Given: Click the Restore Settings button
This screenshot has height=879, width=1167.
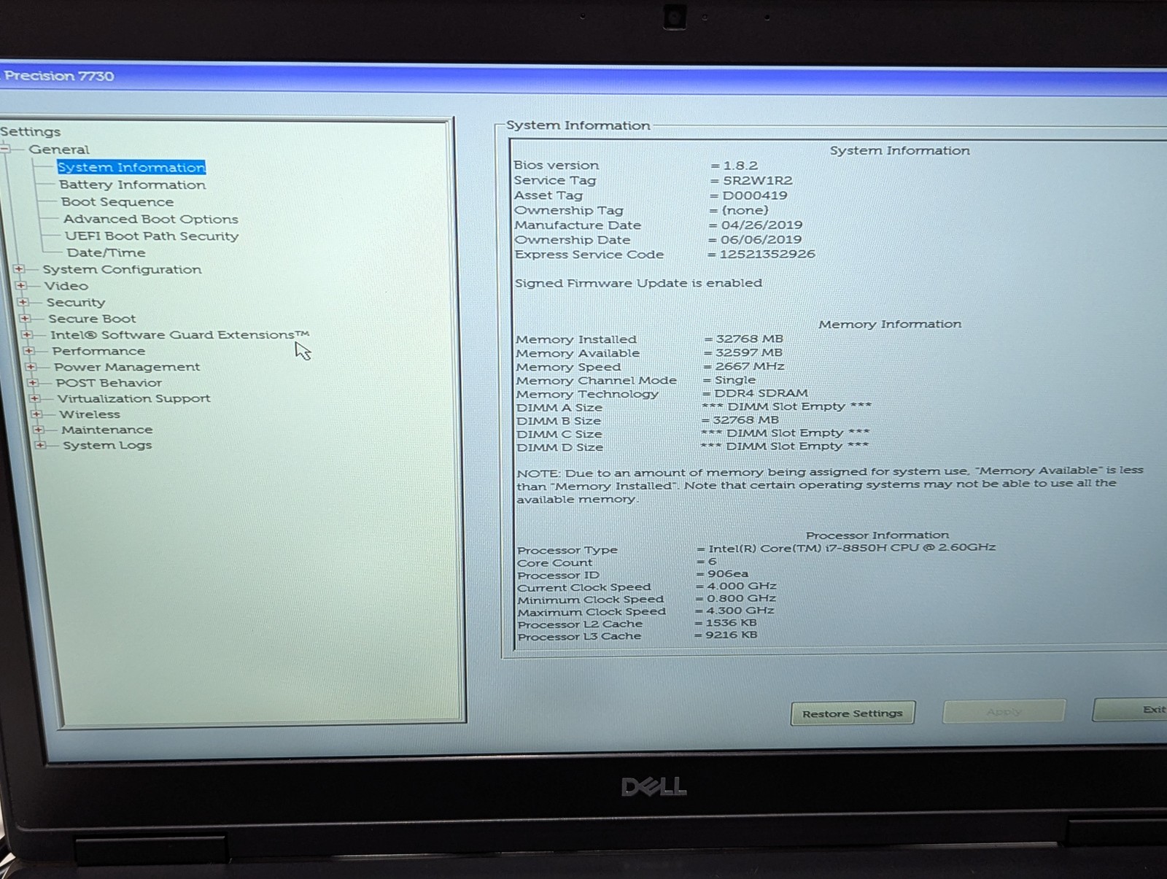Looking at the screenshot, I should 853,713.
